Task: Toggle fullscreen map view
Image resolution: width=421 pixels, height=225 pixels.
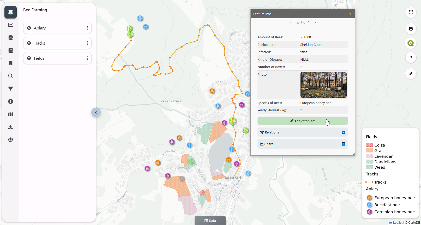Action: point(411,13)
